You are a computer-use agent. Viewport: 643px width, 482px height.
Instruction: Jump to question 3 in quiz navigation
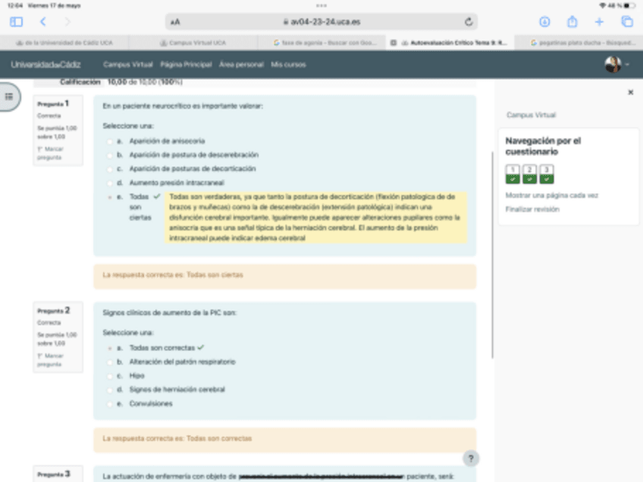pyautogui.click(x=547, y=174)
